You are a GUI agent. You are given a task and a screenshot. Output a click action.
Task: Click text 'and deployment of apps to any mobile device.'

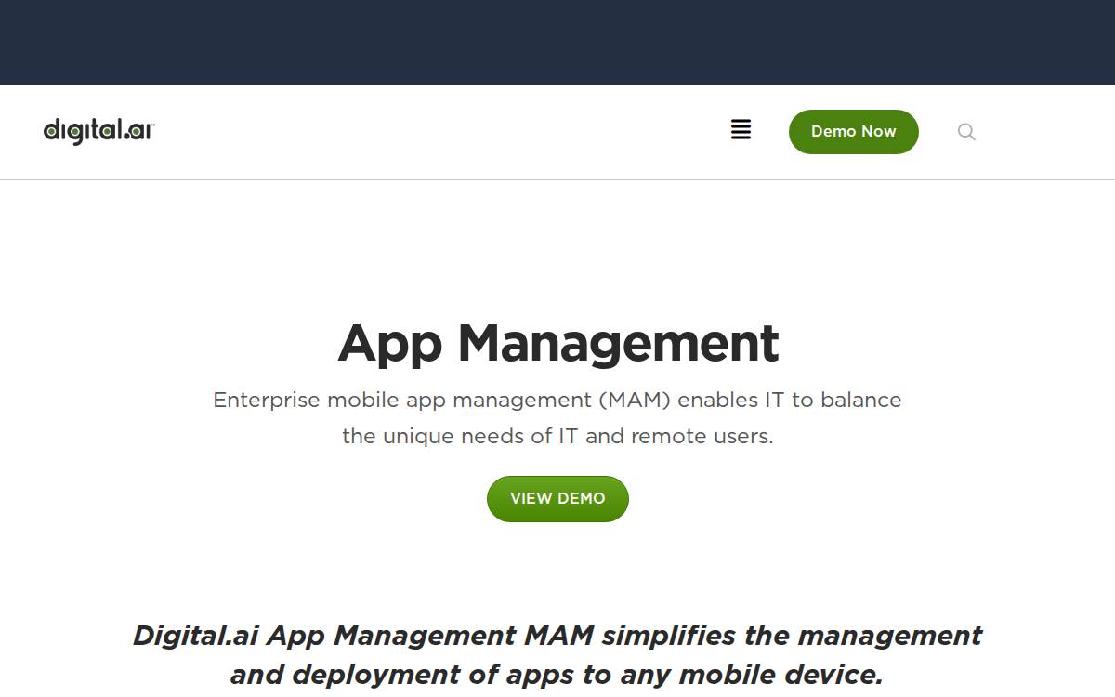[556, 675]
